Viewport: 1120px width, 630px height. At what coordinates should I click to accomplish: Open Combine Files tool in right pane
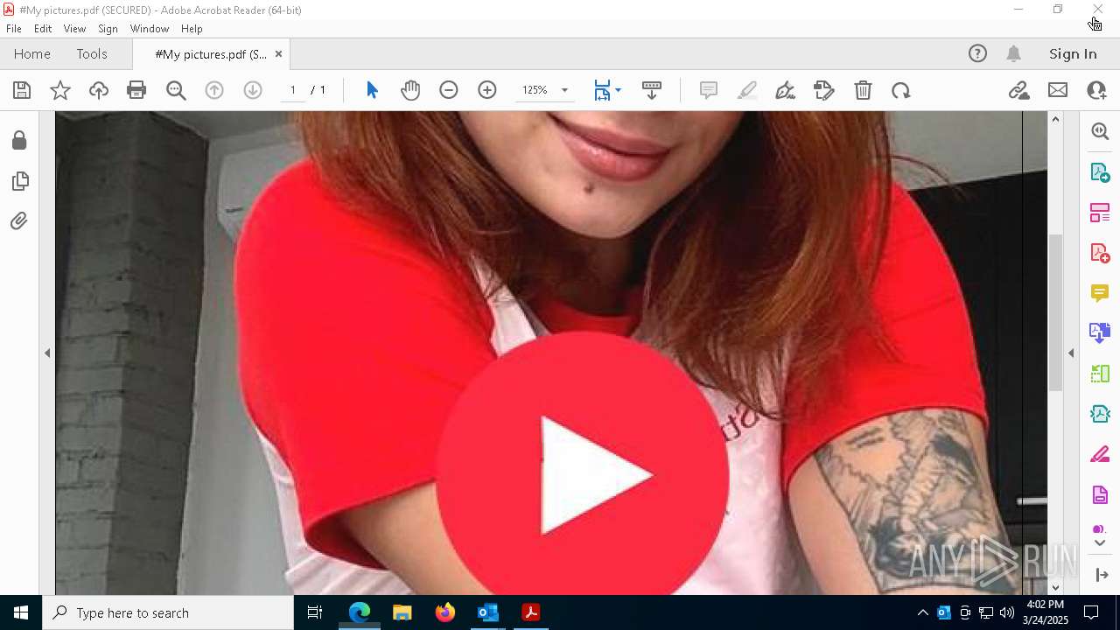[x=1100, y=332]
